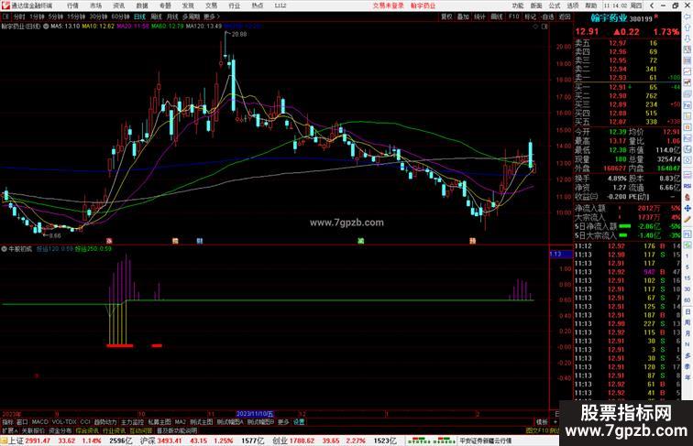The height and width of the screenshot is (446, 693).
Task: Switch to 60分钟 period
Action: tap(120, 16)
